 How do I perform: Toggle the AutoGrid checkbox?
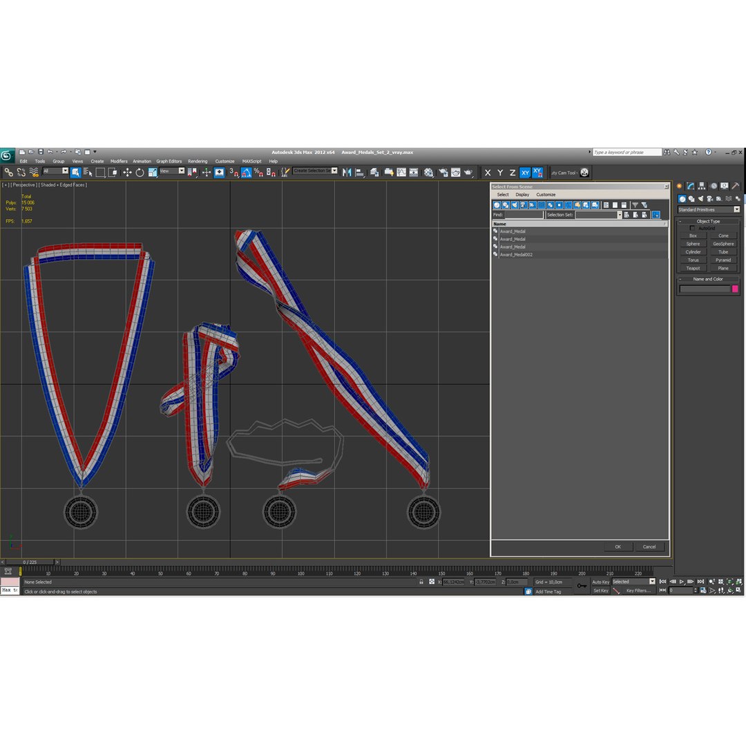692,229
